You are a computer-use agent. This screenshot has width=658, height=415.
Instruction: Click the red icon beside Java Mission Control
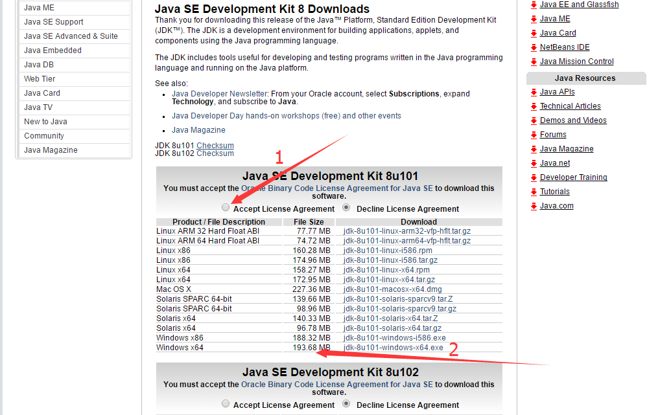534,62
